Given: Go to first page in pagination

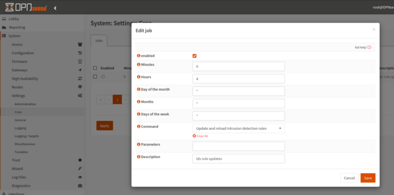Looking at the screenshot, I should click(x=101, y=100).
